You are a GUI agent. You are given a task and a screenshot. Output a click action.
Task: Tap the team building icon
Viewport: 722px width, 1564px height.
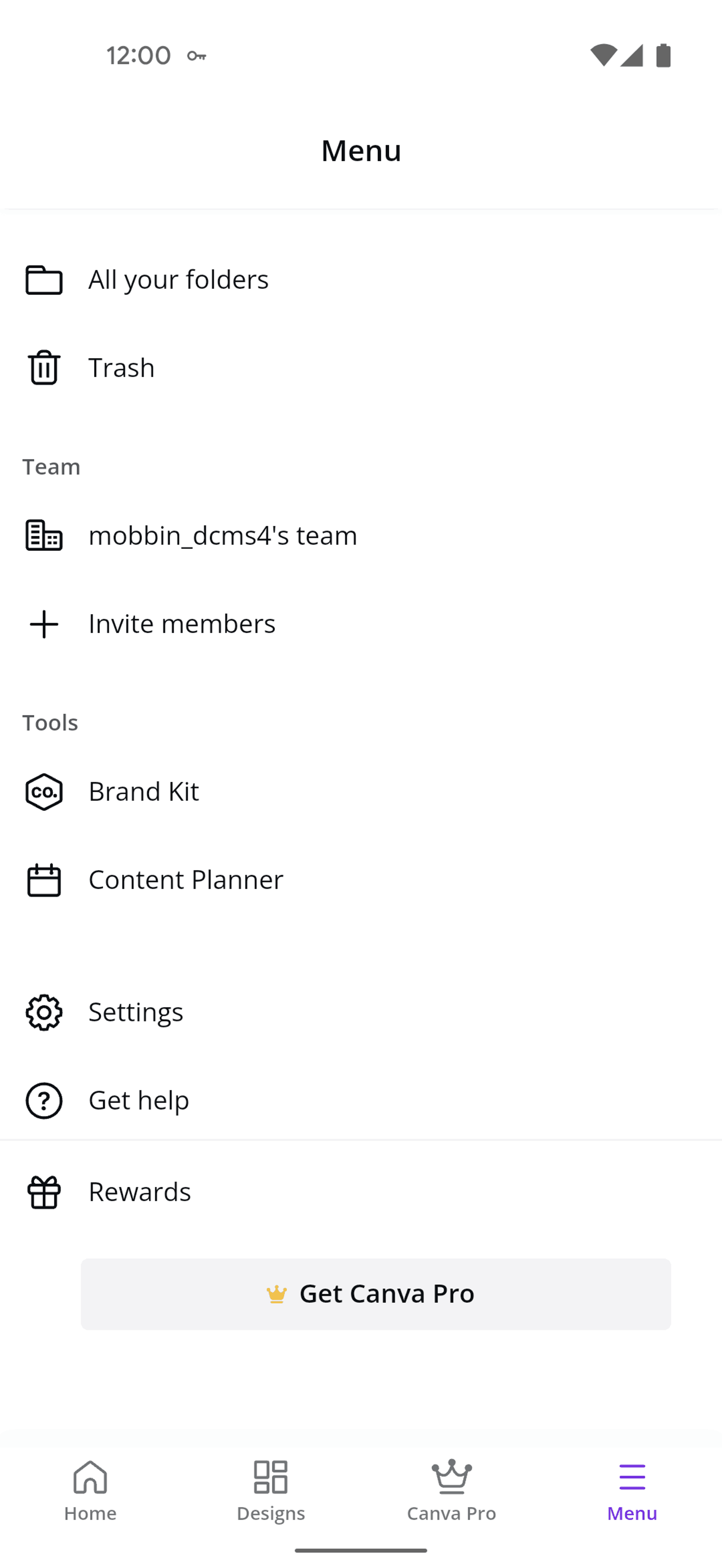coord(44,535)
